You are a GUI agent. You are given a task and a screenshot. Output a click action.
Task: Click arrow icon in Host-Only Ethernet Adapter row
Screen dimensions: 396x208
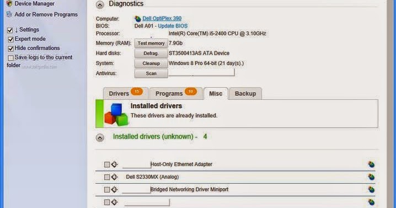(x=114, y=164)
